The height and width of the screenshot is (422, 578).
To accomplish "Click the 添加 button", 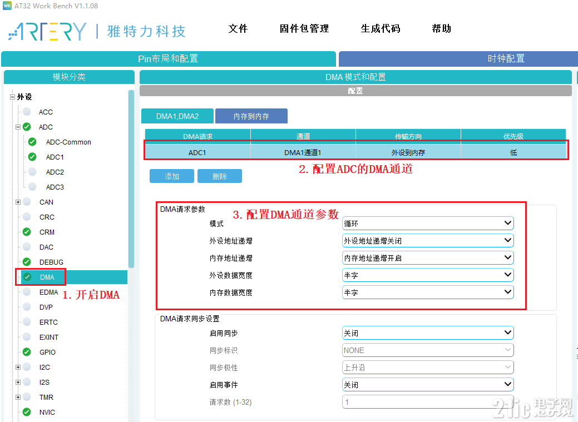I will 172,176.
